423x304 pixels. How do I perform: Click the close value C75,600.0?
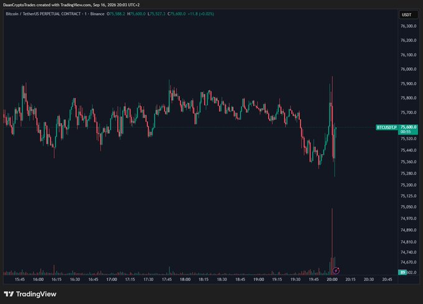[x=177, y=14]
